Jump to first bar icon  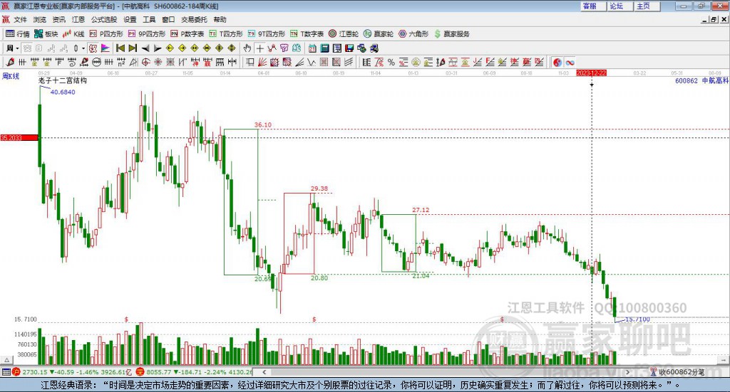(120, 48)
